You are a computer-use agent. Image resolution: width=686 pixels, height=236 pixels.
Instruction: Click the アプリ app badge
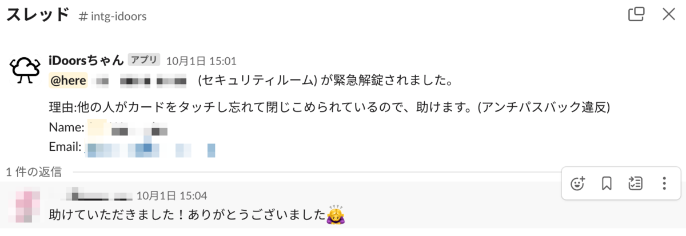coord(143,59)
